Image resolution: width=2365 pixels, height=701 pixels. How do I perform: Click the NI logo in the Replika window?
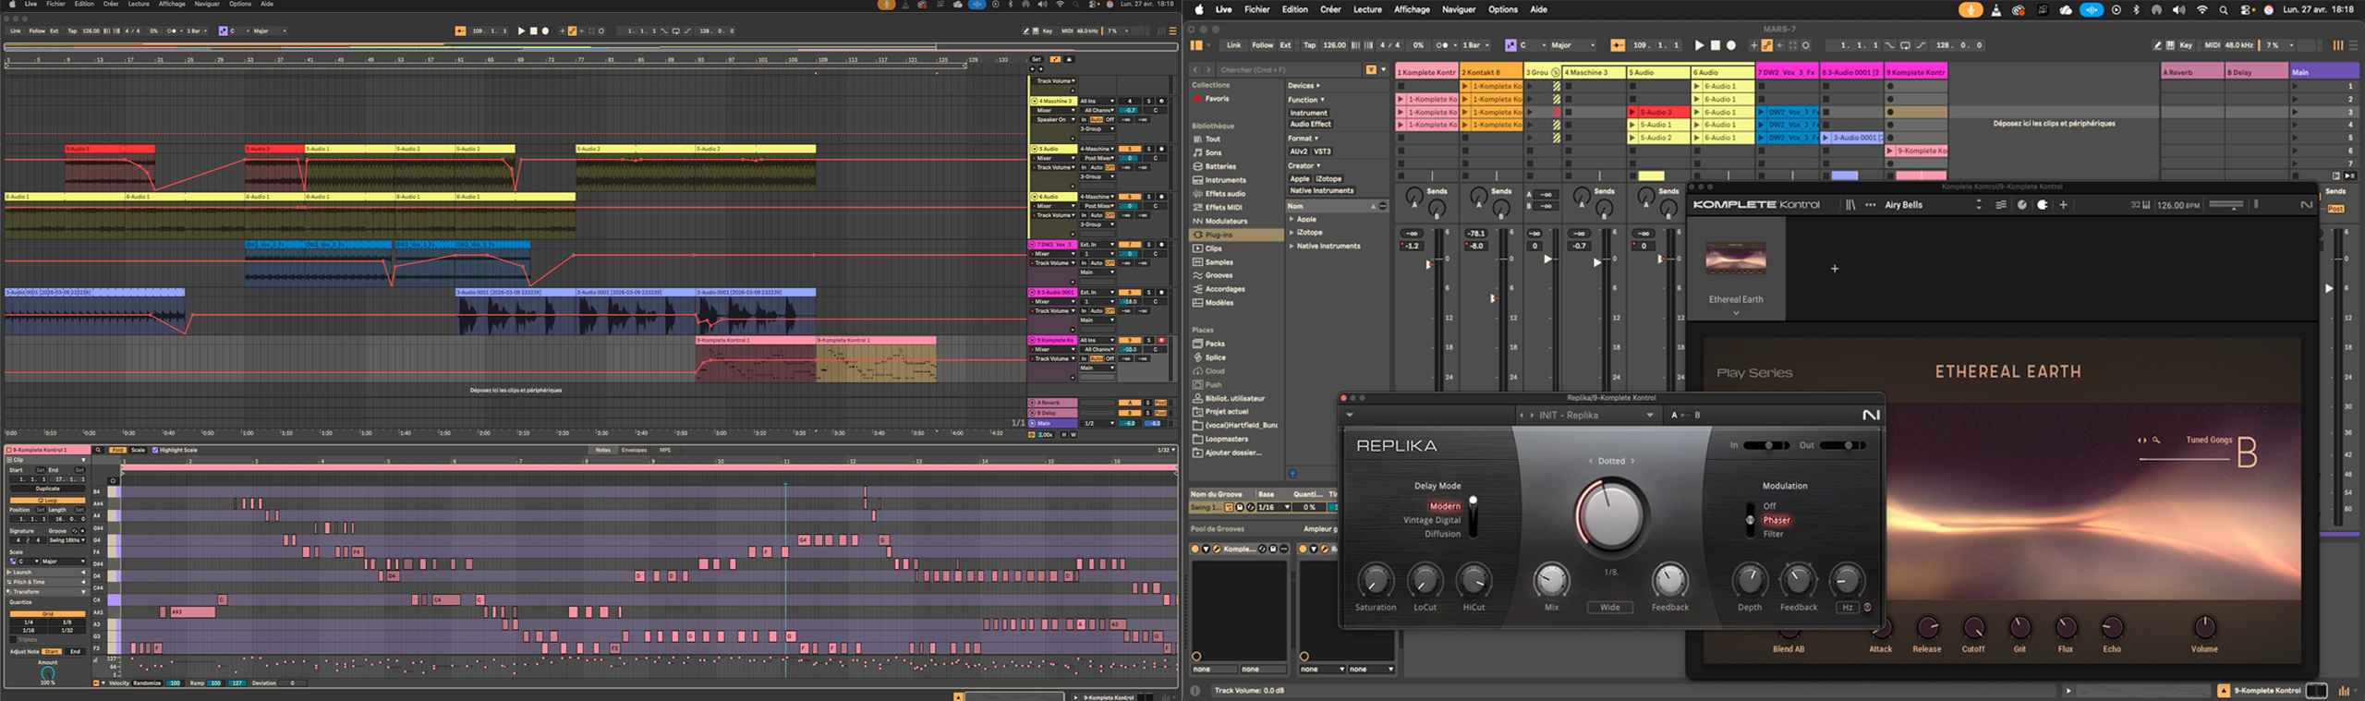pos(1871,416)
